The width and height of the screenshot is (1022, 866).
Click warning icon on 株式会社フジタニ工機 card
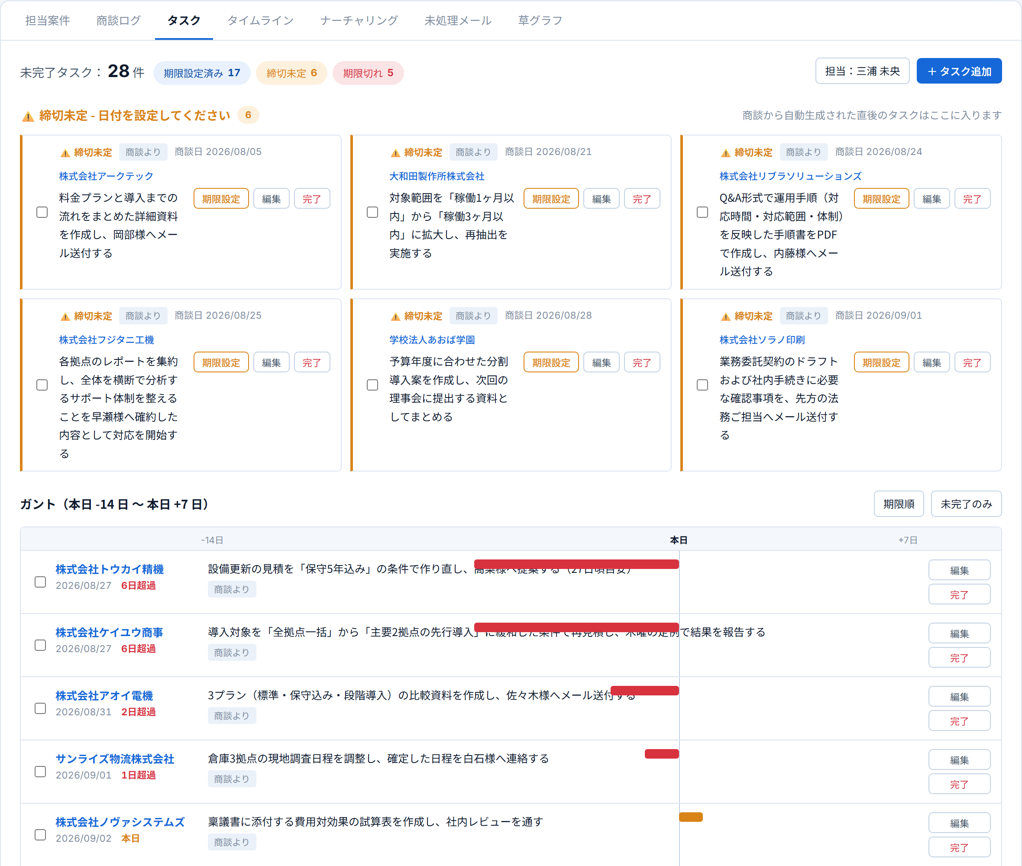click(65, 316)
